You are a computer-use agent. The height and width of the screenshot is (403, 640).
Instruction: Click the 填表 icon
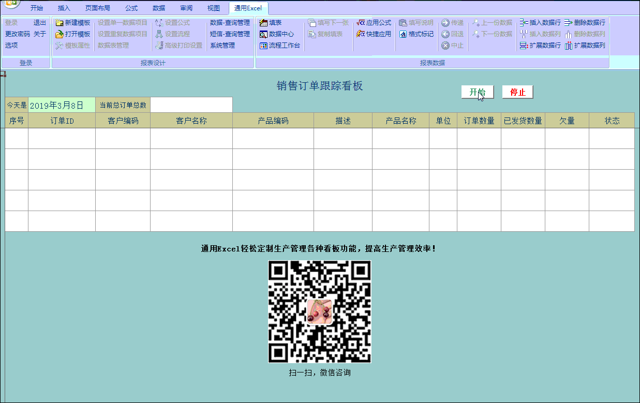[x=263, y=23]
